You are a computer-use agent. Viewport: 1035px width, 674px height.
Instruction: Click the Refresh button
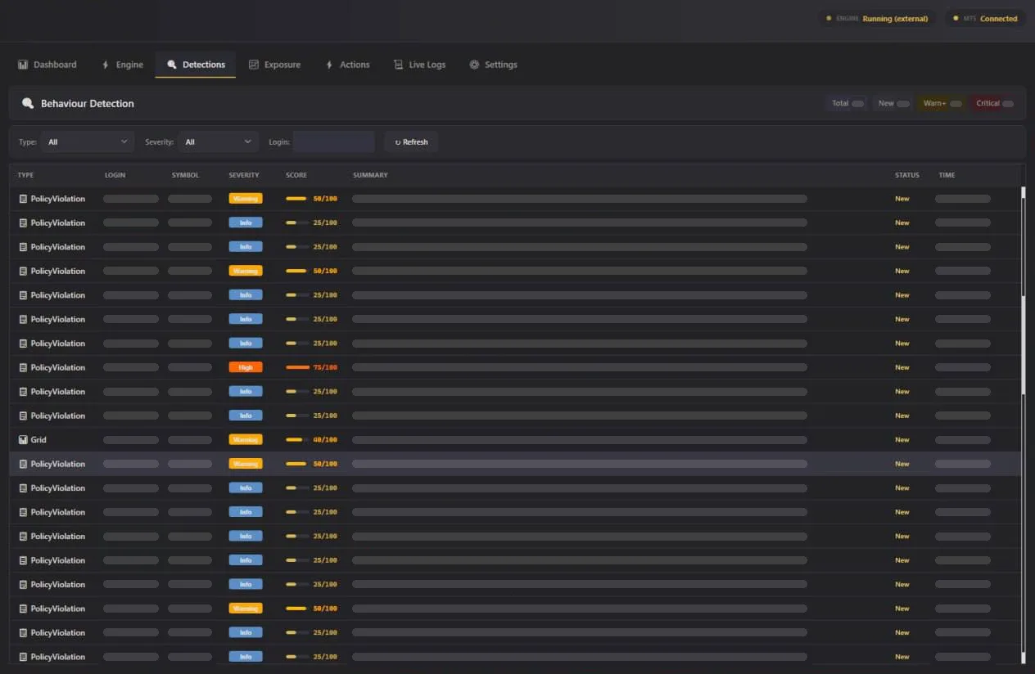[x=411, y=142]
